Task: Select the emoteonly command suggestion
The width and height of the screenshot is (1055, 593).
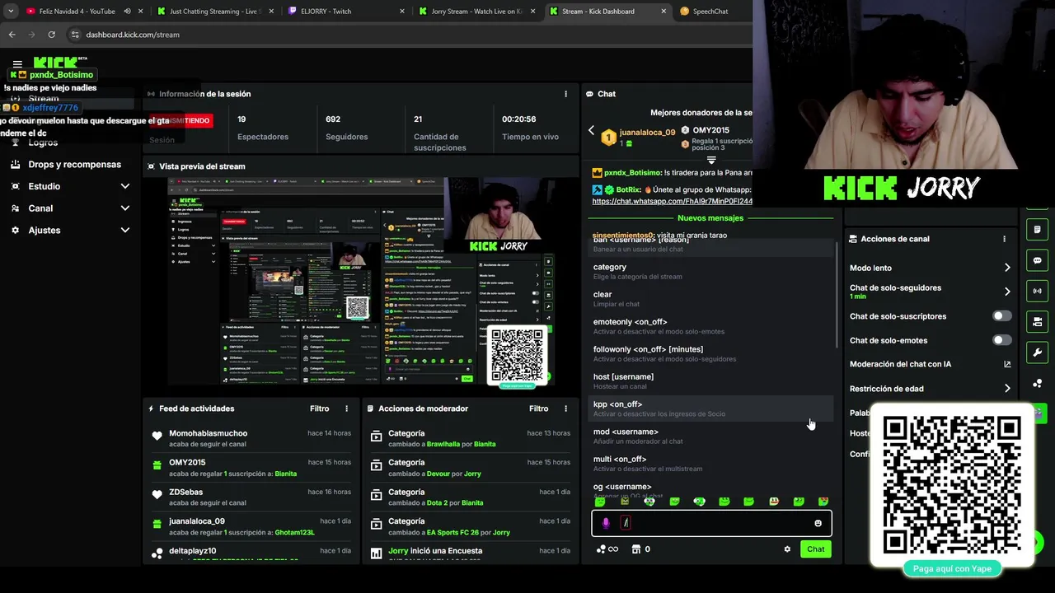Action: tap(711, 326)
